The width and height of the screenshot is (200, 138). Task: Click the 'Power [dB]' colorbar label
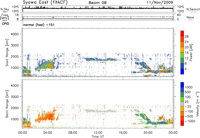click(x=191, y=53)
